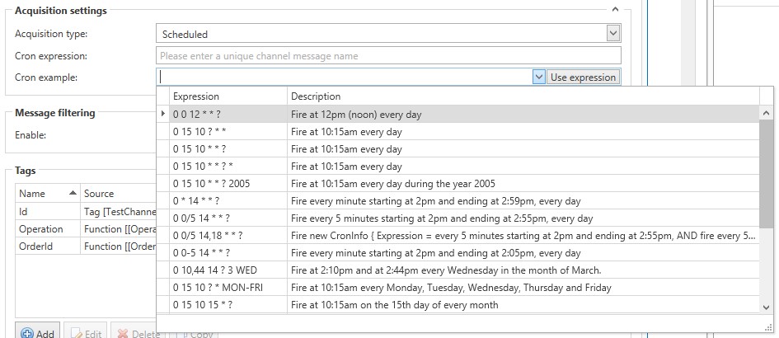Toggle the Cron example dropdown arrow
779x338 pixels.
coord(537,77)
